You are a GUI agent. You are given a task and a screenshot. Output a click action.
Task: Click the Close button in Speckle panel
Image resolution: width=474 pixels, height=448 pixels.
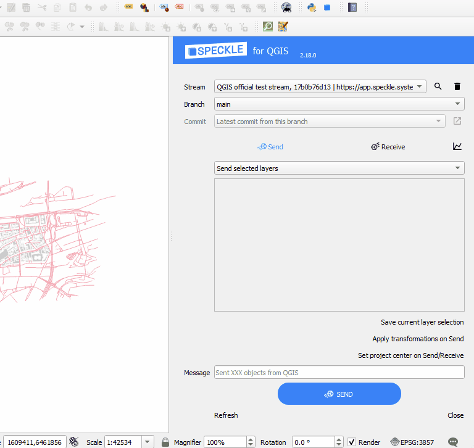[455, 415]
